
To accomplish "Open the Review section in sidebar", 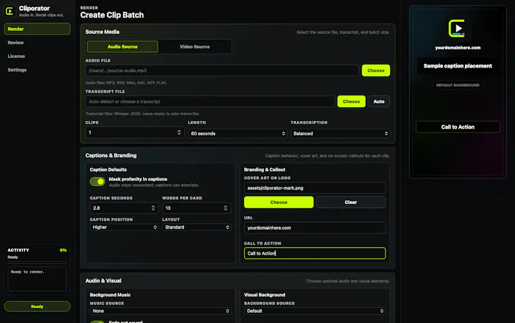I will click(x=15, y=42).
